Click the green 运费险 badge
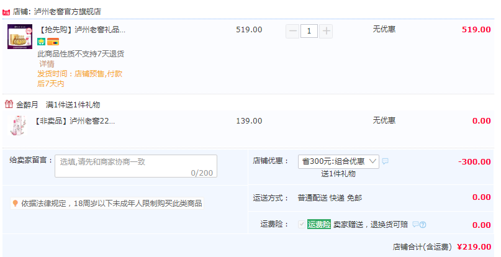The width and height of the screenshot is (501, 257). pos(319,224)
